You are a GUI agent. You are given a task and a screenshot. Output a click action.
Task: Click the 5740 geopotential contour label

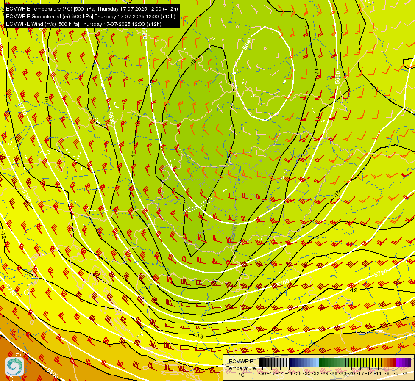point(26,196)
